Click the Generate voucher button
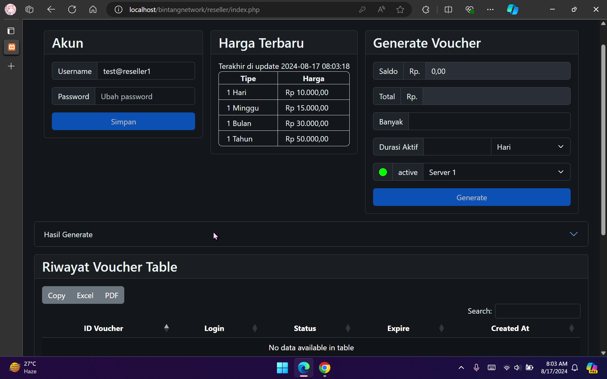 [x=472, y=197]
